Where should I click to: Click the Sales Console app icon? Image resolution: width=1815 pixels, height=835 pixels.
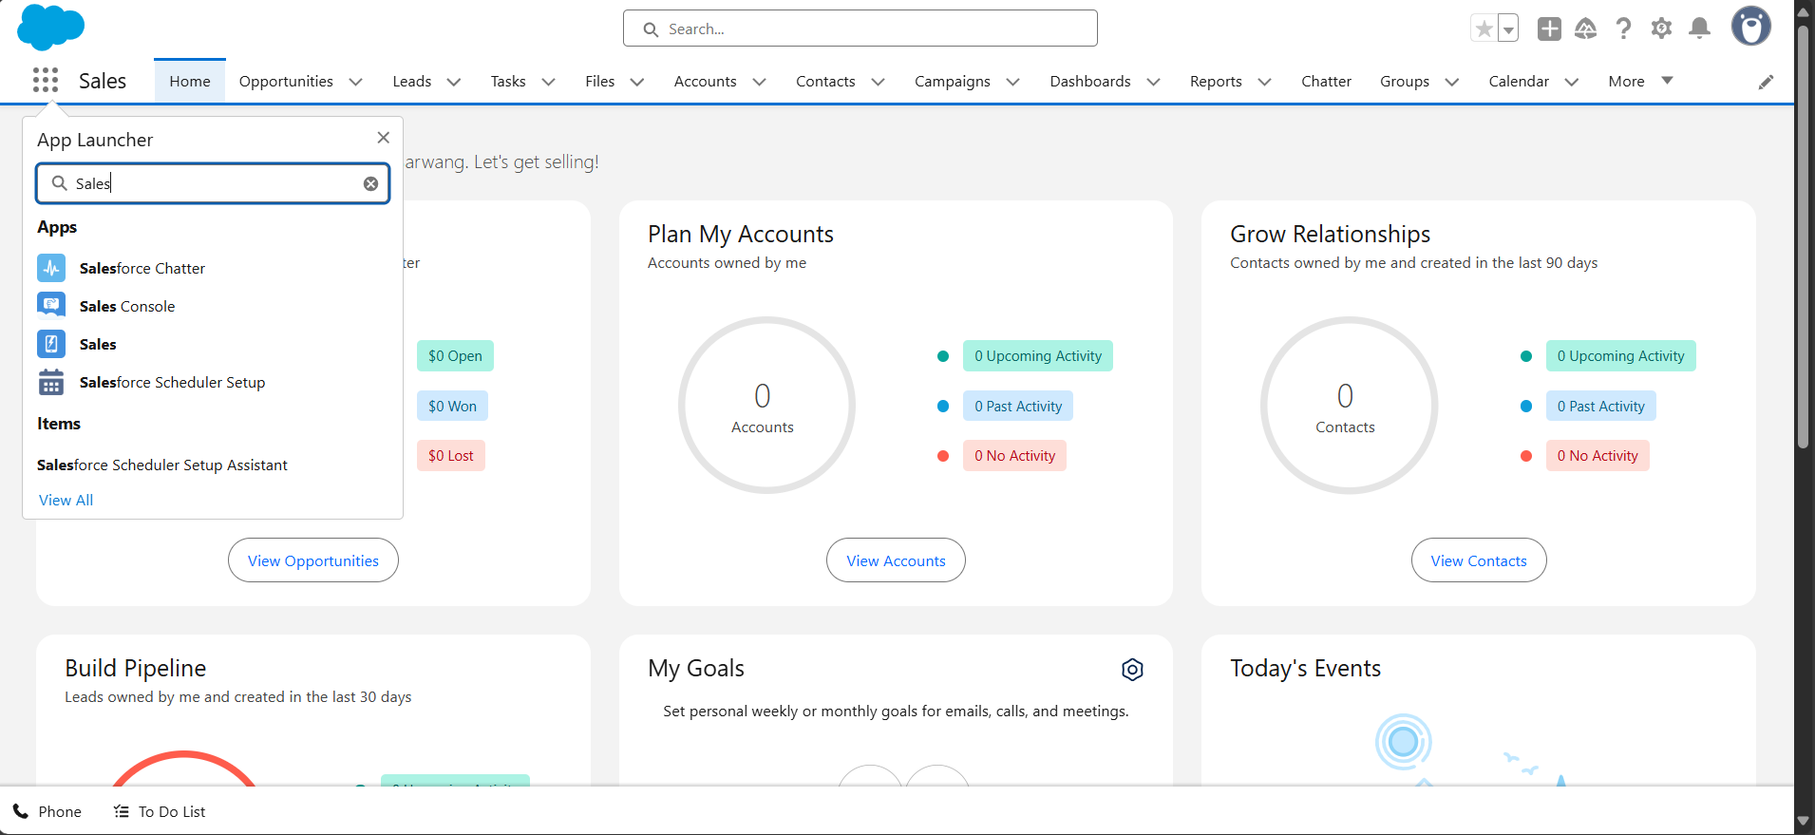pos(51,306)
